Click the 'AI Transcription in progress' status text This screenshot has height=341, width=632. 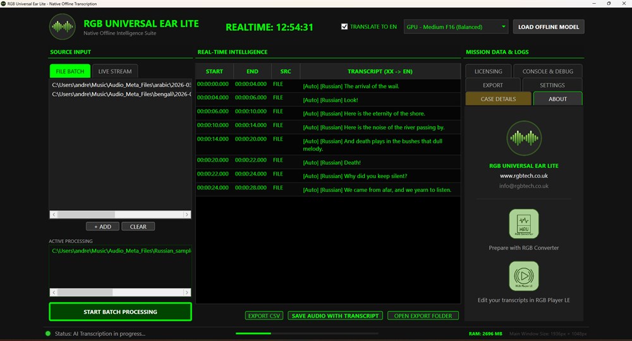click(100, 334)
